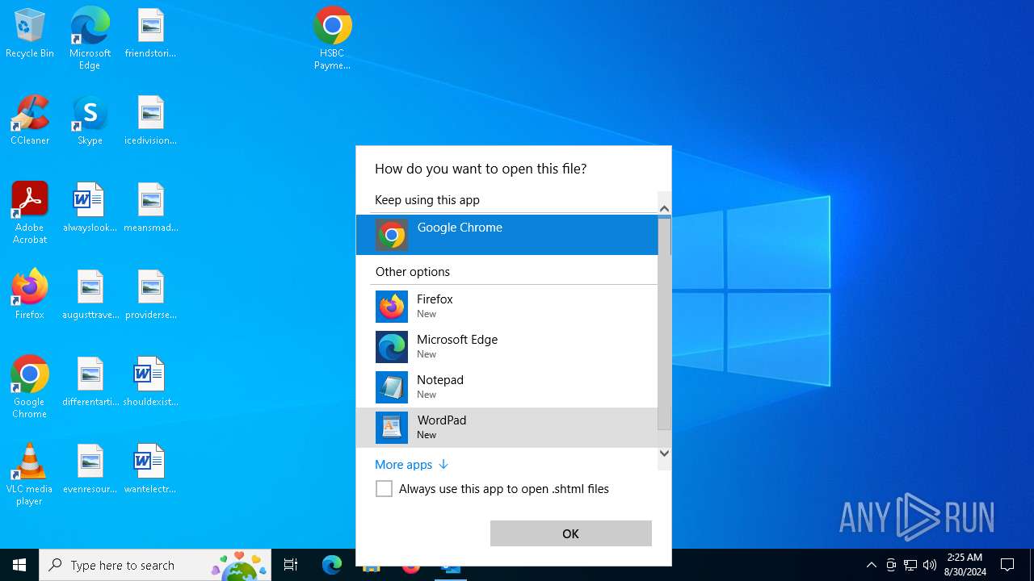Select the evenresour... file icon
The height and width of the screenshot is (581, 1034).
tap(90, 470)
